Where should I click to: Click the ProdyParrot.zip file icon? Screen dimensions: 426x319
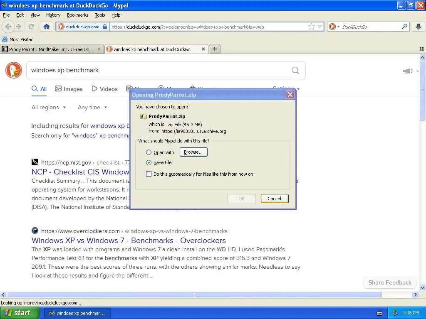[x=143, y=116]
